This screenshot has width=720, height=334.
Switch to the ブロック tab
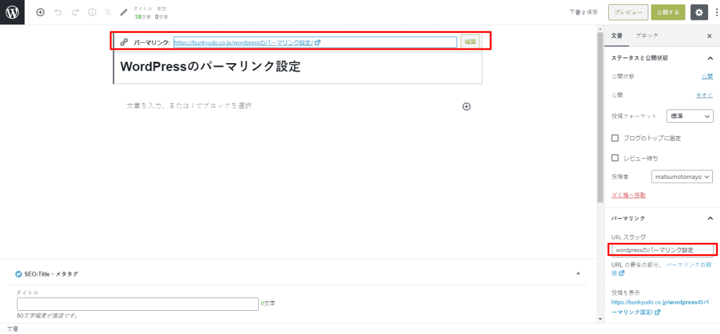pyautogui.click(x=646, y=35)
